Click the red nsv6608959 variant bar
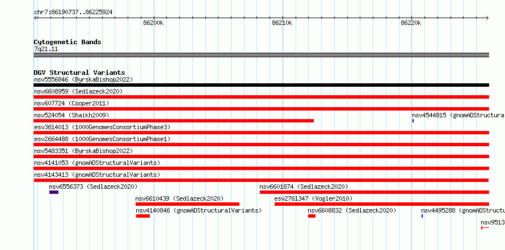This screenshot has height=250, width=505. 261,97
